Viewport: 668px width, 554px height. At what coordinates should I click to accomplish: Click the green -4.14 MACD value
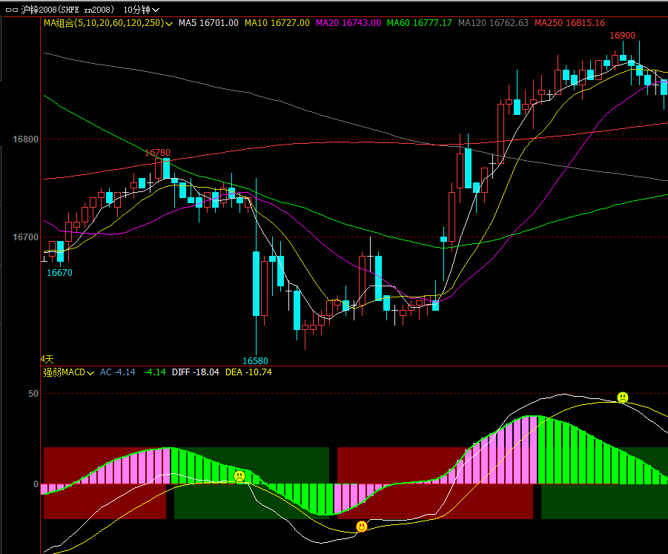(155, 372)
